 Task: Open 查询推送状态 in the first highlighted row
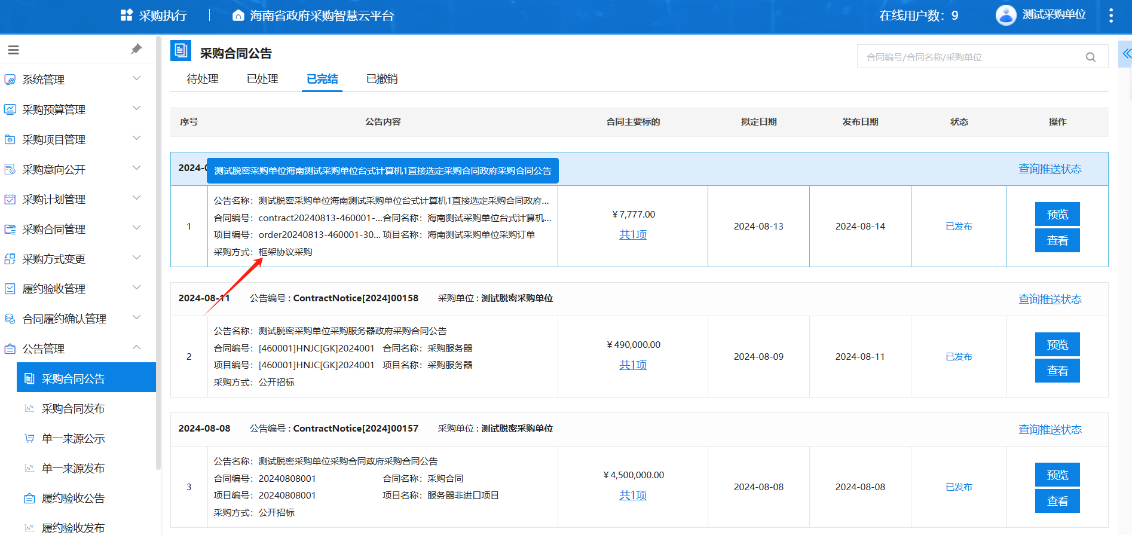(x=1050, y=169)
